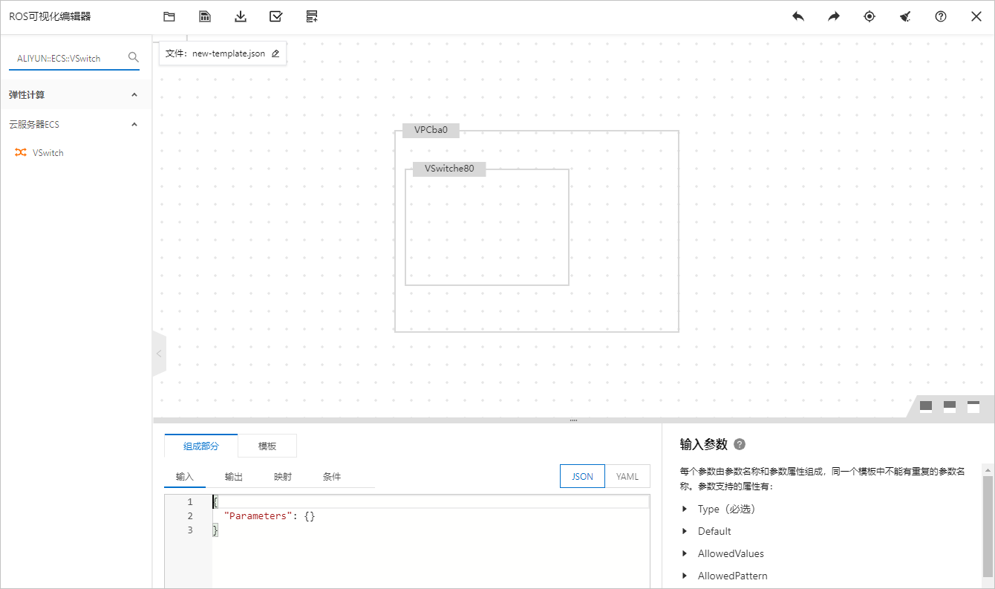The image size is (995, 589).
Task: Open help using the question mark icon
Action: coord(941,16)
